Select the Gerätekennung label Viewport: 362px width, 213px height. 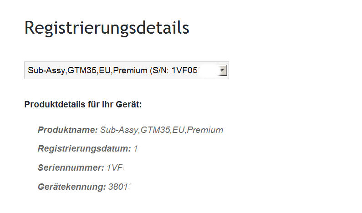tap(72, 187)
